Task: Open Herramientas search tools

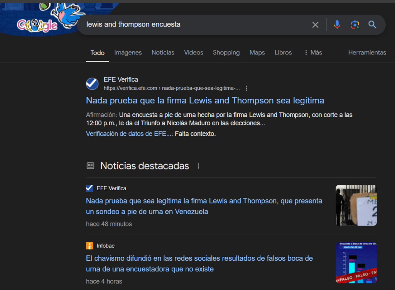Action: click(x=367, y=52)
